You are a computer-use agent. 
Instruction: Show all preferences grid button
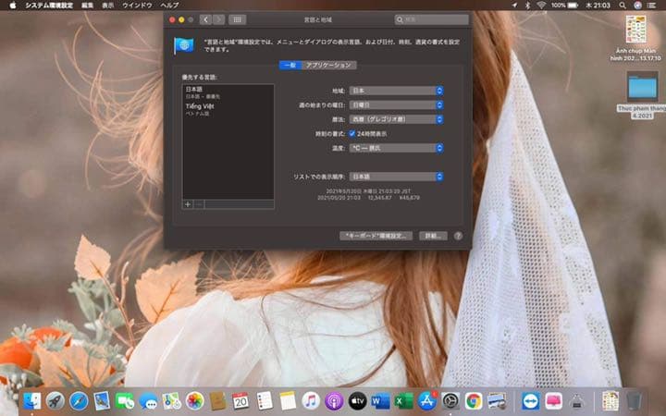[238, 19]
